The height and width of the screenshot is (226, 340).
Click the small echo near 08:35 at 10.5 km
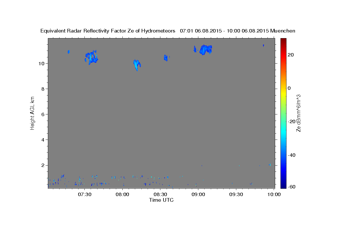tap(166, 58)
